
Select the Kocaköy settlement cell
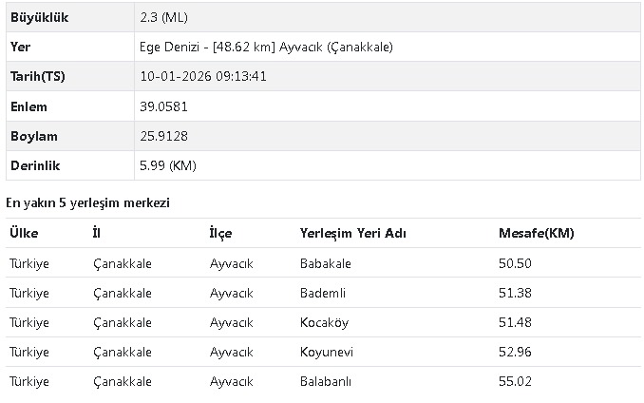323,322
